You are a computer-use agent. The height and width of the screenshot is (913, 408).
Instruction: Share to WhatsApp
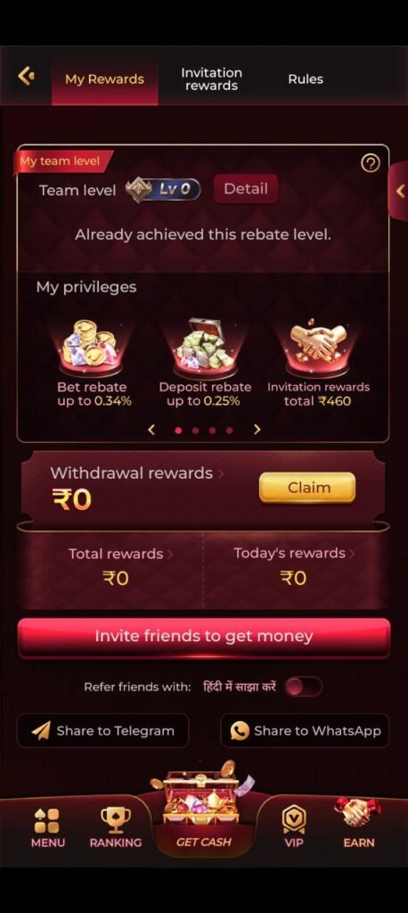[x=305, y=731]
